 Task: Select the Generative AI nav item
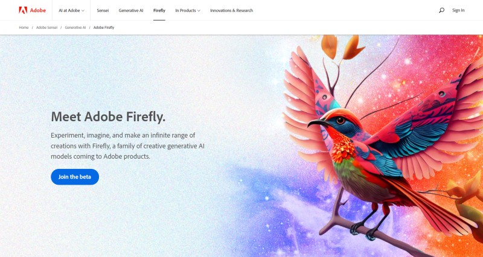click(131, 10)
